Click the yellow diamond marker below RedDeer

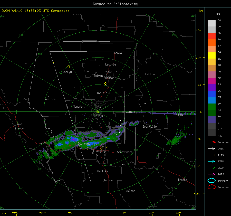pos(105,83)
